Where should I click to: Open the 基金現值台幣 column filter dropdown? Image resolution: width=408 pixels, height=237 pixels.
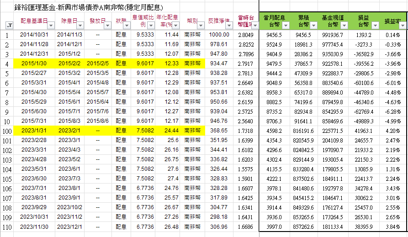pos(344,25)
